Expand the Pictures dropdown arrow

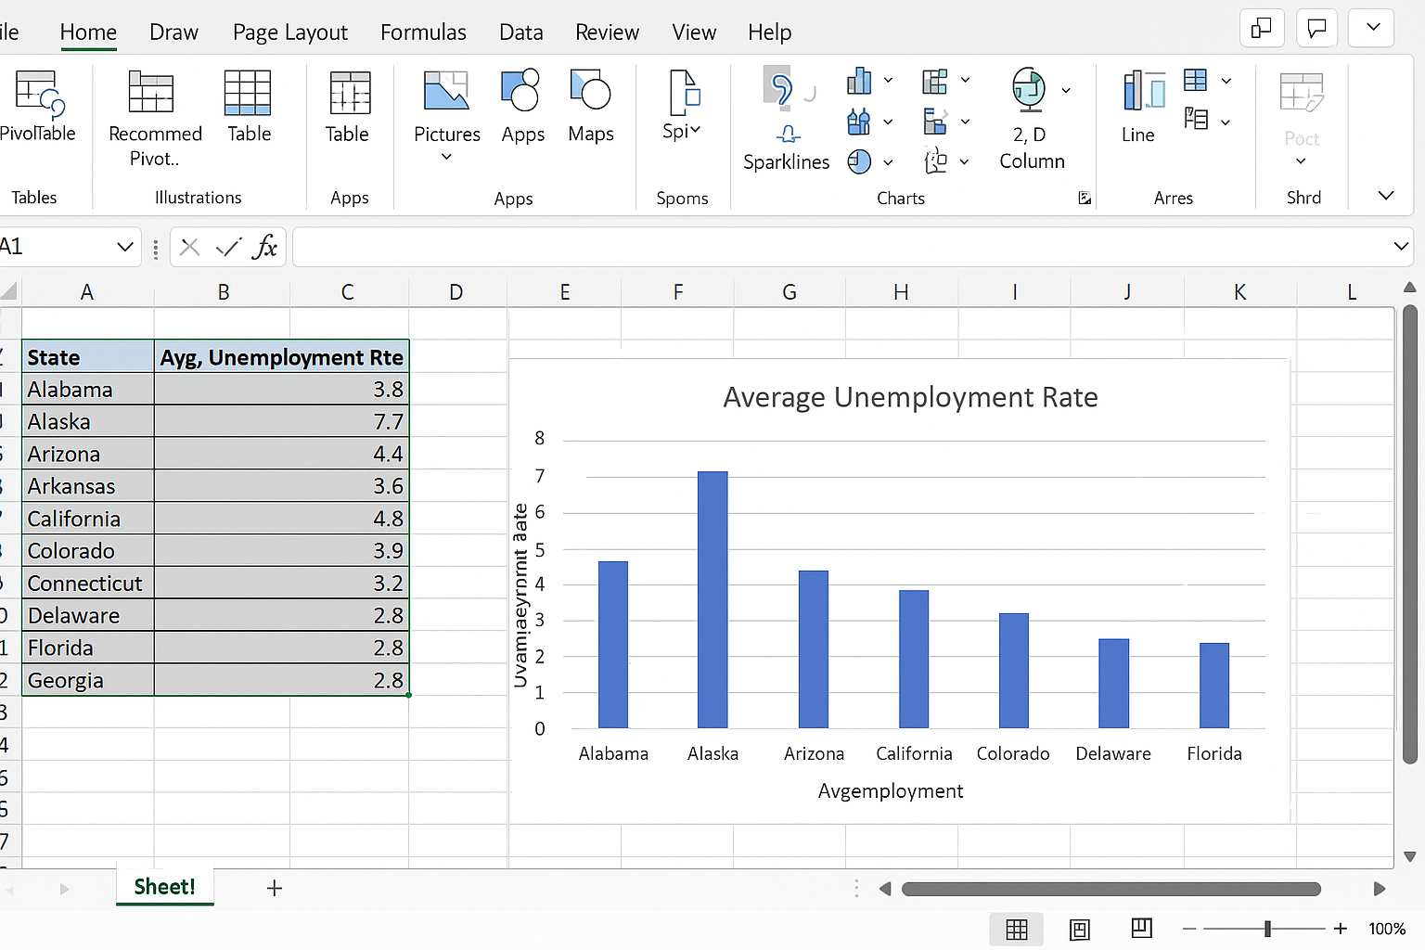(x=446, y=157)
